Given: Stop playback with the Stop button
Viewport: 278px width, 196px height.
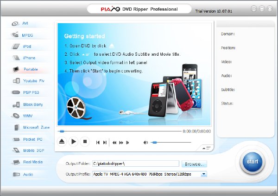Looking at the screenshot, I should click(85, 142).
